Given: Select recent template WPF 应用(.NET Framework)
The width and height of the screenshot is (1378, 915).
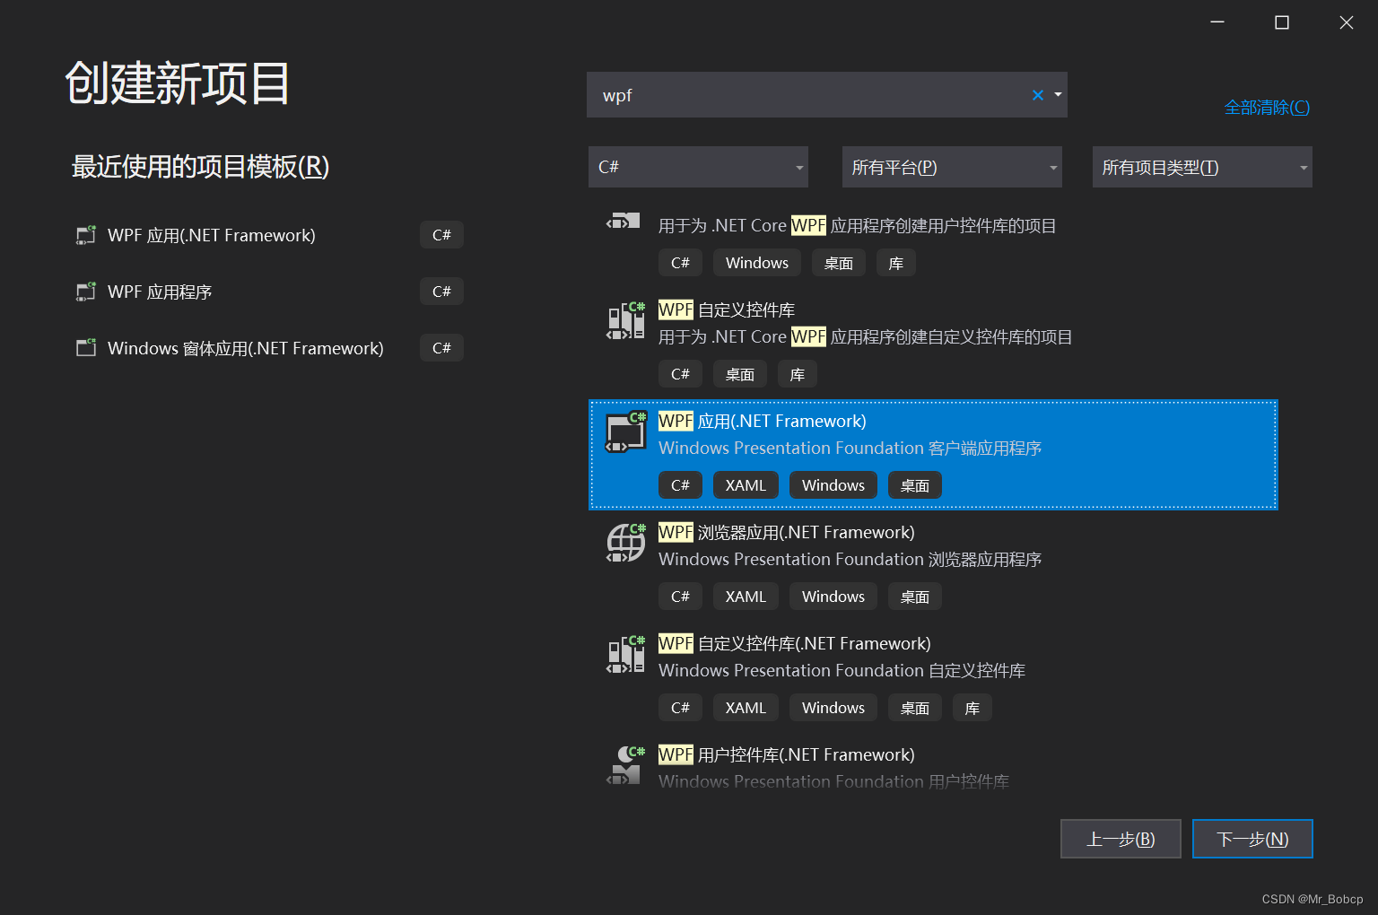Looking at the screenshot, I should [269, 235].
